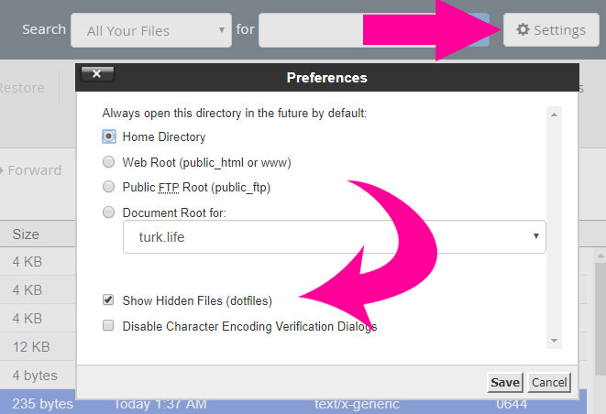Viewport: 606px width, 414px height.
Task: Enable Disable Character Encoding Verification Dialogs
Action: pyautogui.click(x=108, y=325)
